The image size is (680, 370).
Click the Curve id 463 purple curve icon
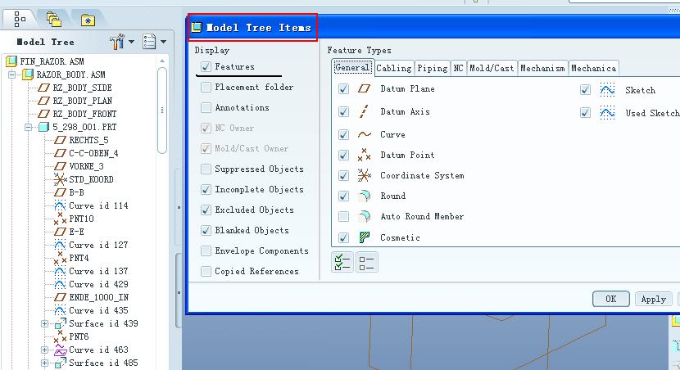point(61,350)
